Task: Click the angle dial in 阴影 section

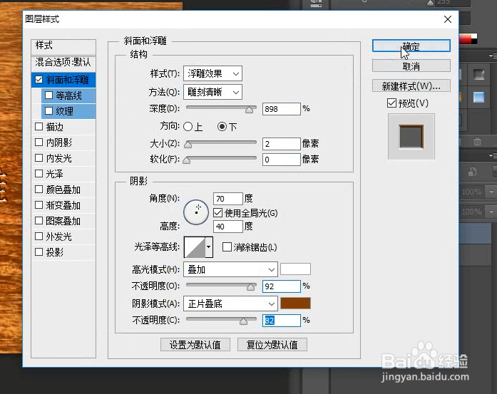Action: click(x=196, y=212)
